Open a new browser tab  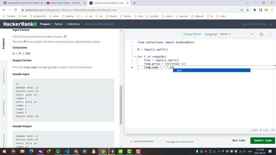click(x=134, y=3)
